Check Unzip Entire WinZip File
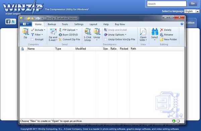Image resolution: width=201 pixels, height=131 pixels. [106, 39]
